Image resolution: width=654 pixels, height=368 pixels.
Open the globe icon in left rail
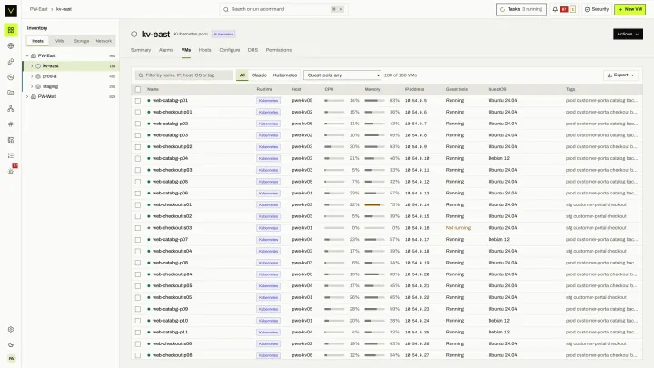(x=11, y=46)
